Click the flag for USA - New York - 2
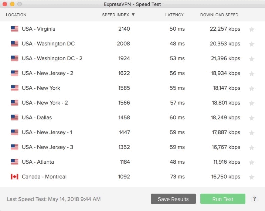 [14, 103]
